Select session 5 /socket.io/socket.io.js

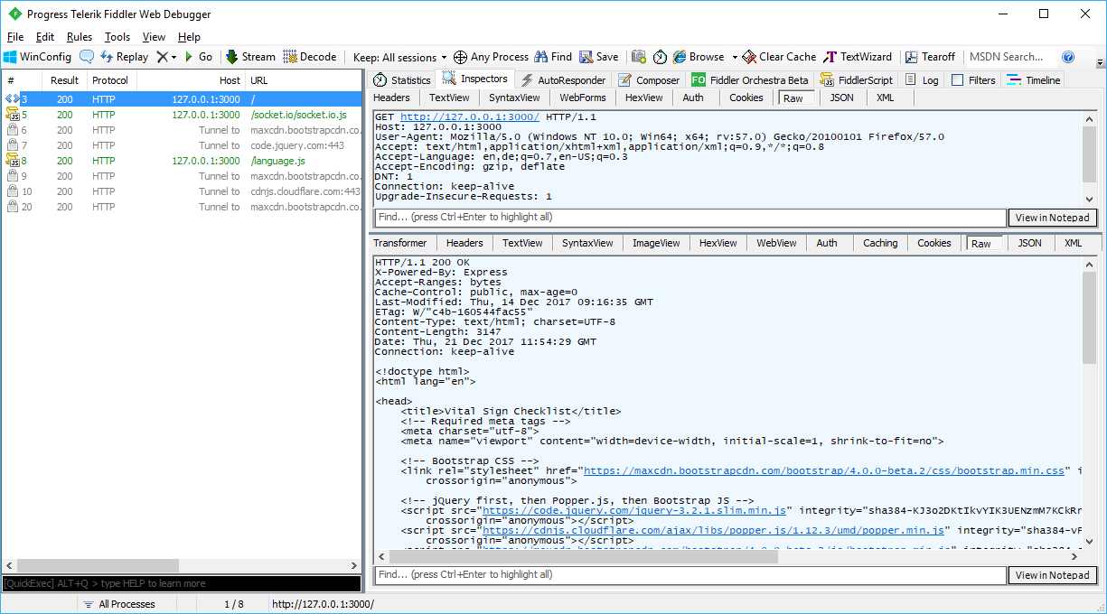tap(182, 115)
